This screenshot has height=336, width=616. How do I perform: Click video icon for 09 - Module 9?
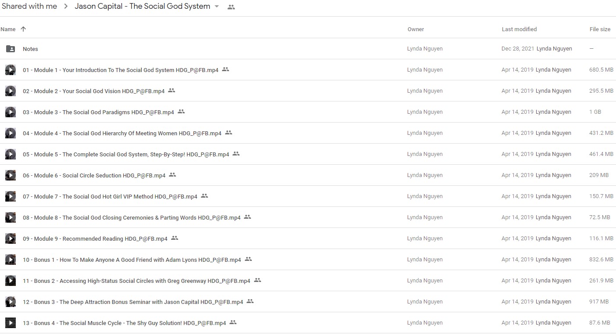[11, 238]
